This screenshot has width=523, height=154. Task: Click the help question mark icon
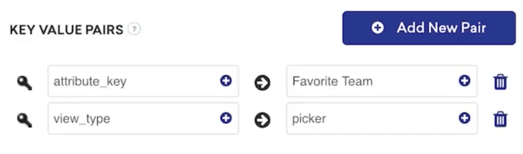pos(134,29)
